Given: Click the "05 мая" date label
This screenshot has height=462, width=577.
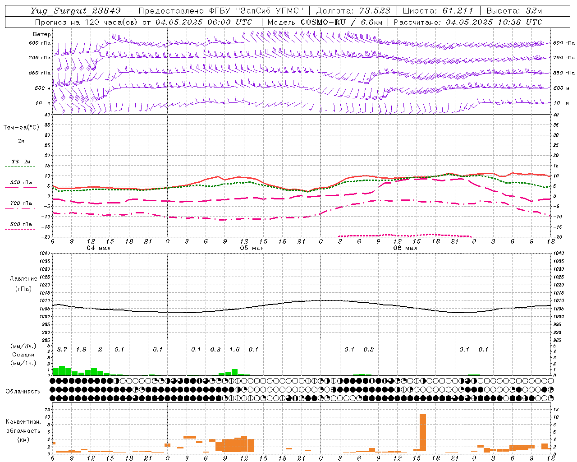Looking at the screenshot, I should pyautogui.click(x=252, y=248).
